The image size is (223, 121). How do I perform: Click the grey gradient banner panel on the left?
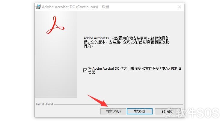56,54
